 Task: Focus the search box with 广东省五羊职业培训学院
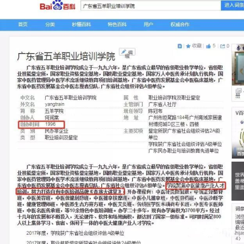coord(151,6)
